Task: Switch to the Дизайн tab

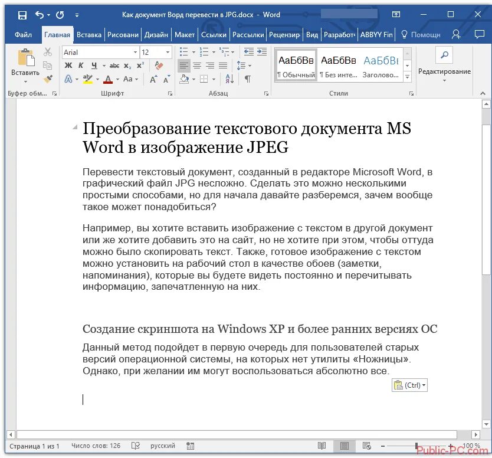Action: [156, 35]
